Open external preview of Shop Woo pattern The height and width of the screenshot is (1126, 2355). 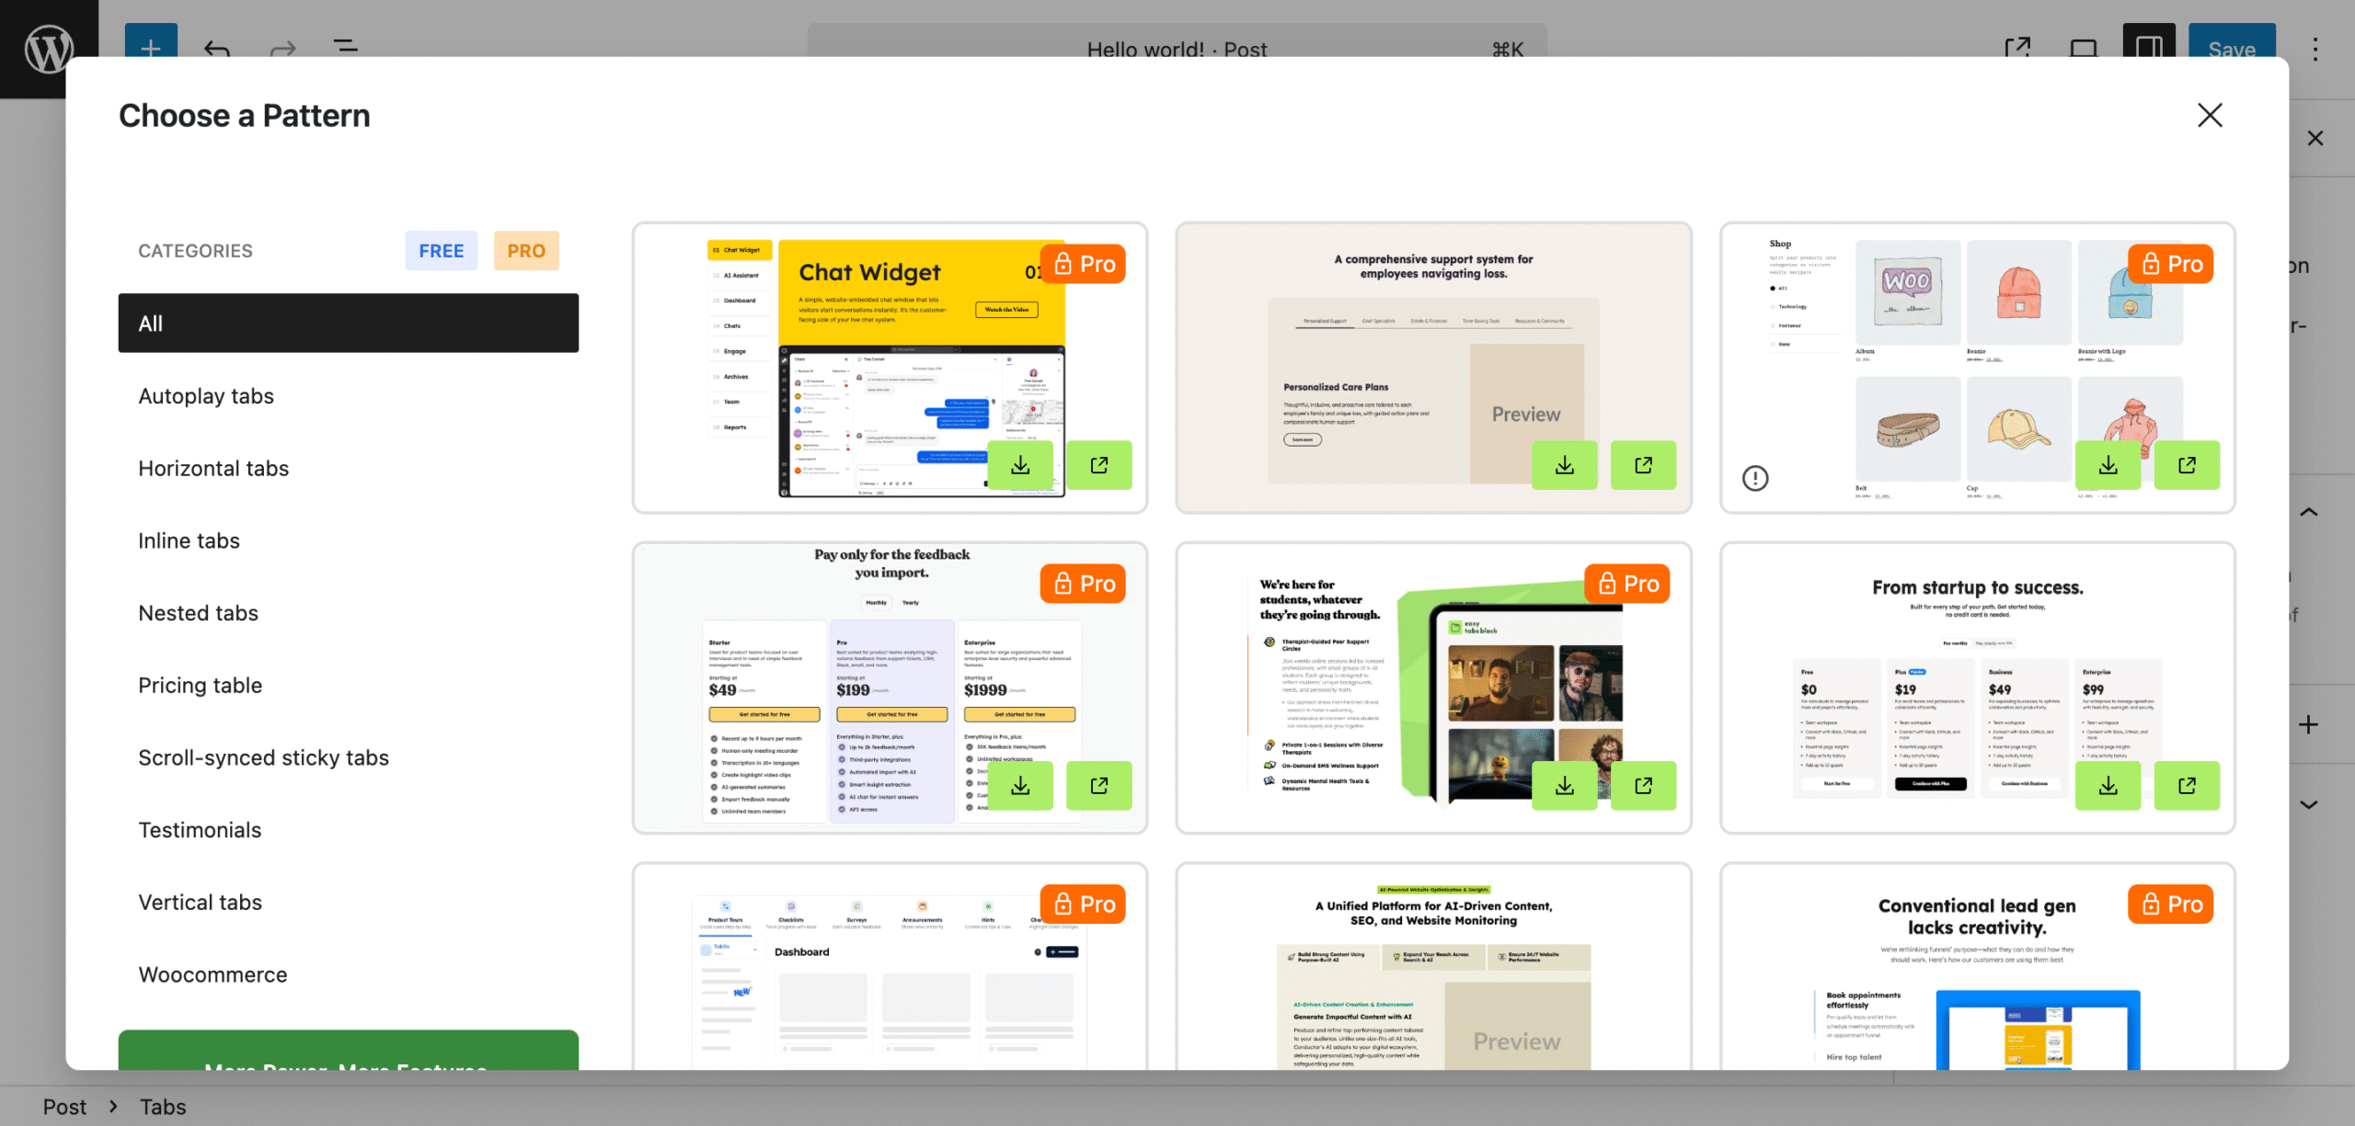click(2187, 465)
